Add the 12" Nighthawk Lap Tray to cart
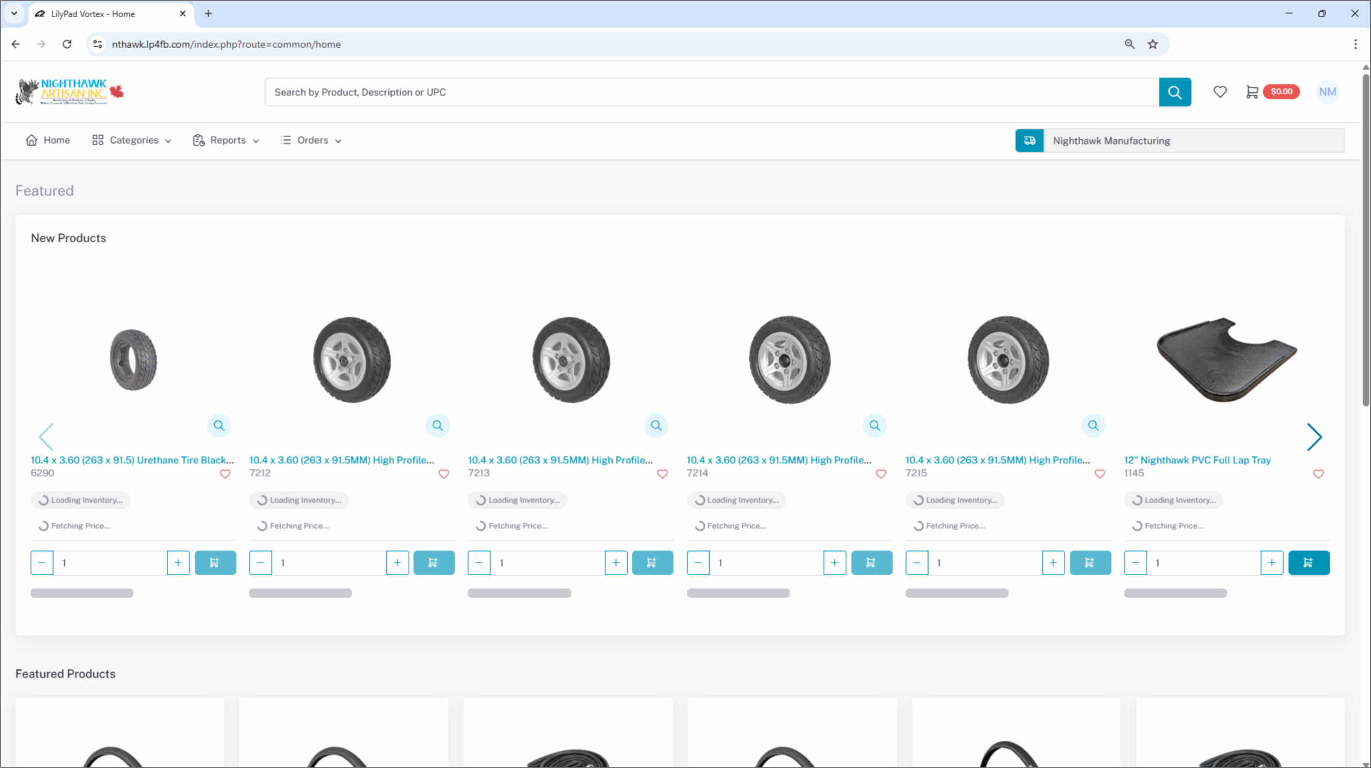 pos(1308,562)
